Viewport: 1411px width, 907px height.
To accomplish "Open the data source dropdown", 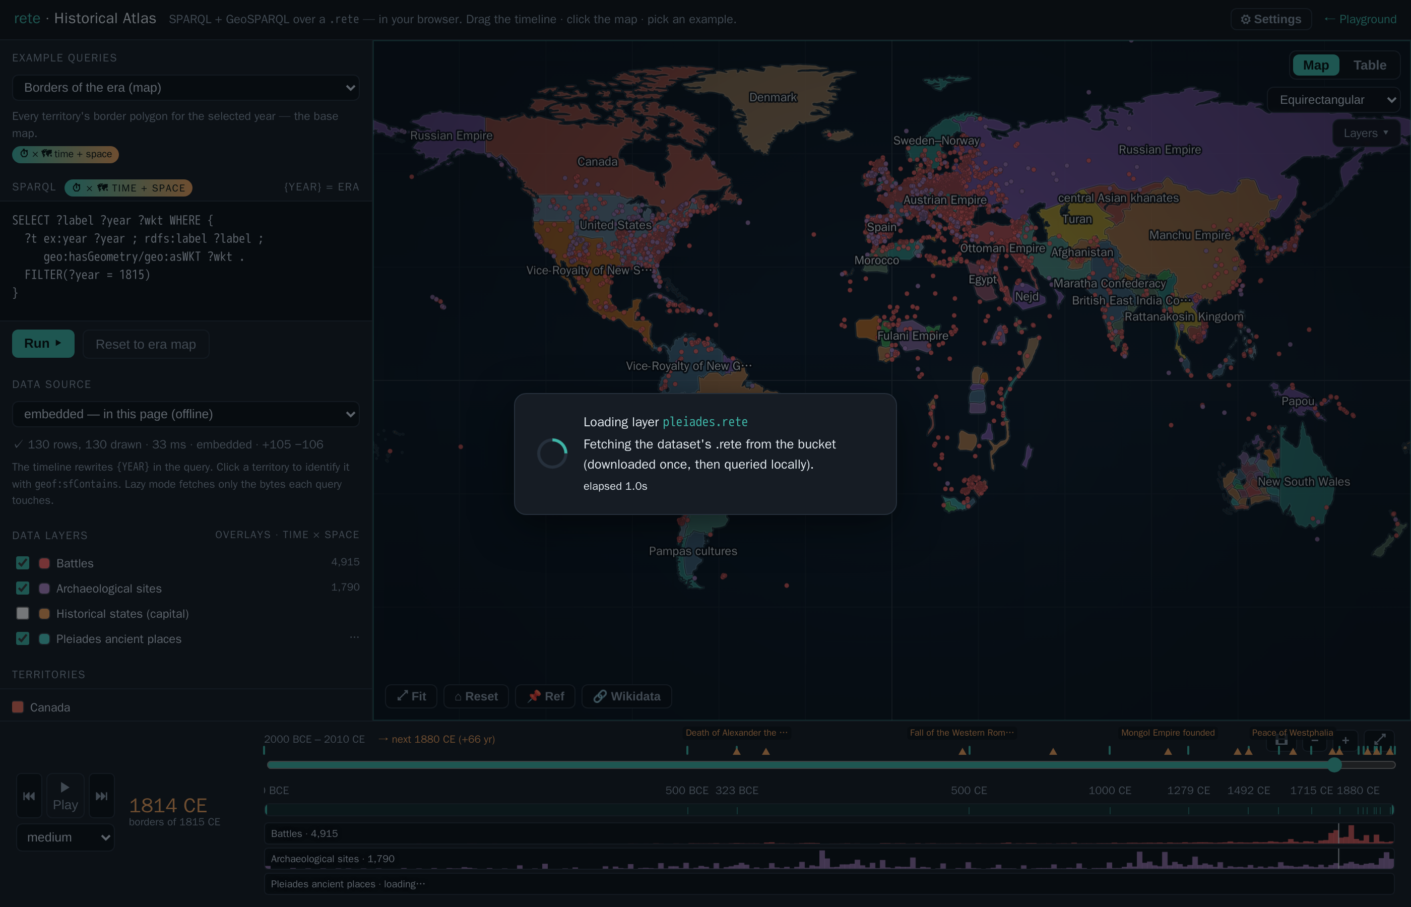I will pos(185,414).
